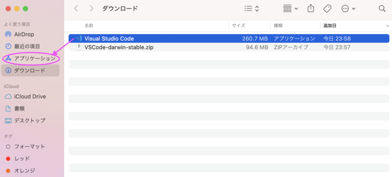This screenshot has height=177, width=392.
Task: Open the group-by grid dropdown
Action: (291, 9)
